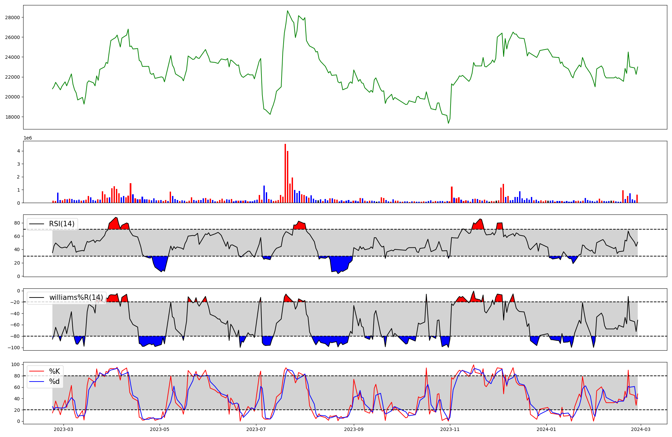This screenshot has width=672, height=437.
Task: Click the 2024-03 date axis label
Action: [641, 429]
